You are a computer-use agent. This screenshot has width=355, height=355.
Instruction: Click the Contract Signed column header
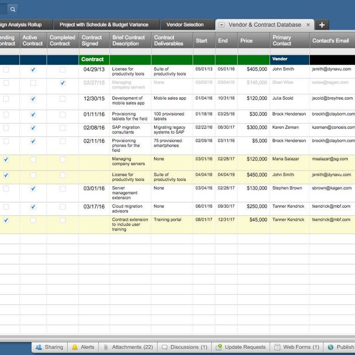[x=92, y=41]
